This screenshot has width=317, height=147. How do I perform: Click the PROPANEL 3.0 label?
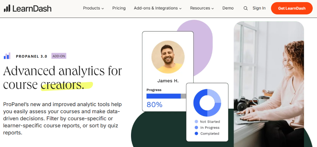point(32,56)
